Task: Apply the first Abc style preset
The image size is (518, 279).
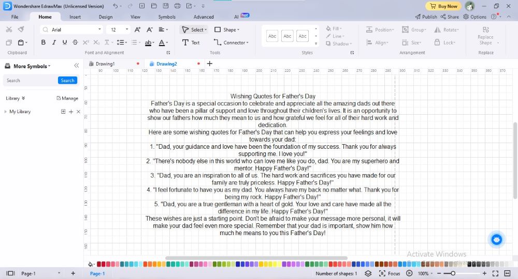Action: (x=272, y=36)
